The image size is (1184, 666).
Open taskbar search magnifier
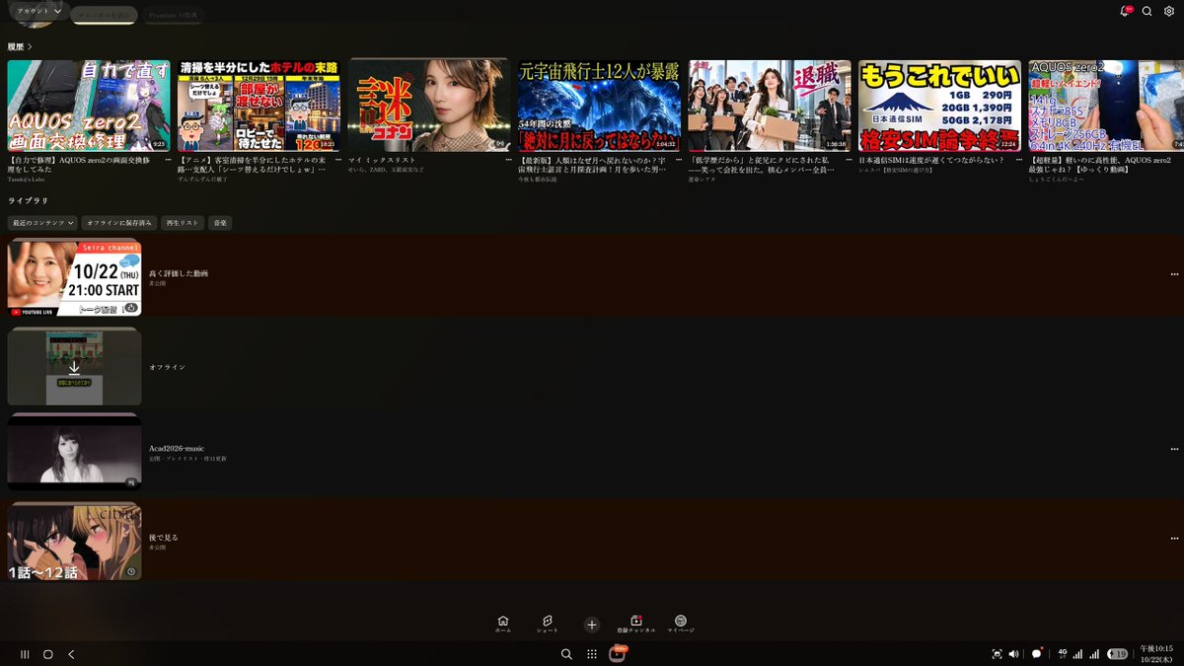pos(566,654)
